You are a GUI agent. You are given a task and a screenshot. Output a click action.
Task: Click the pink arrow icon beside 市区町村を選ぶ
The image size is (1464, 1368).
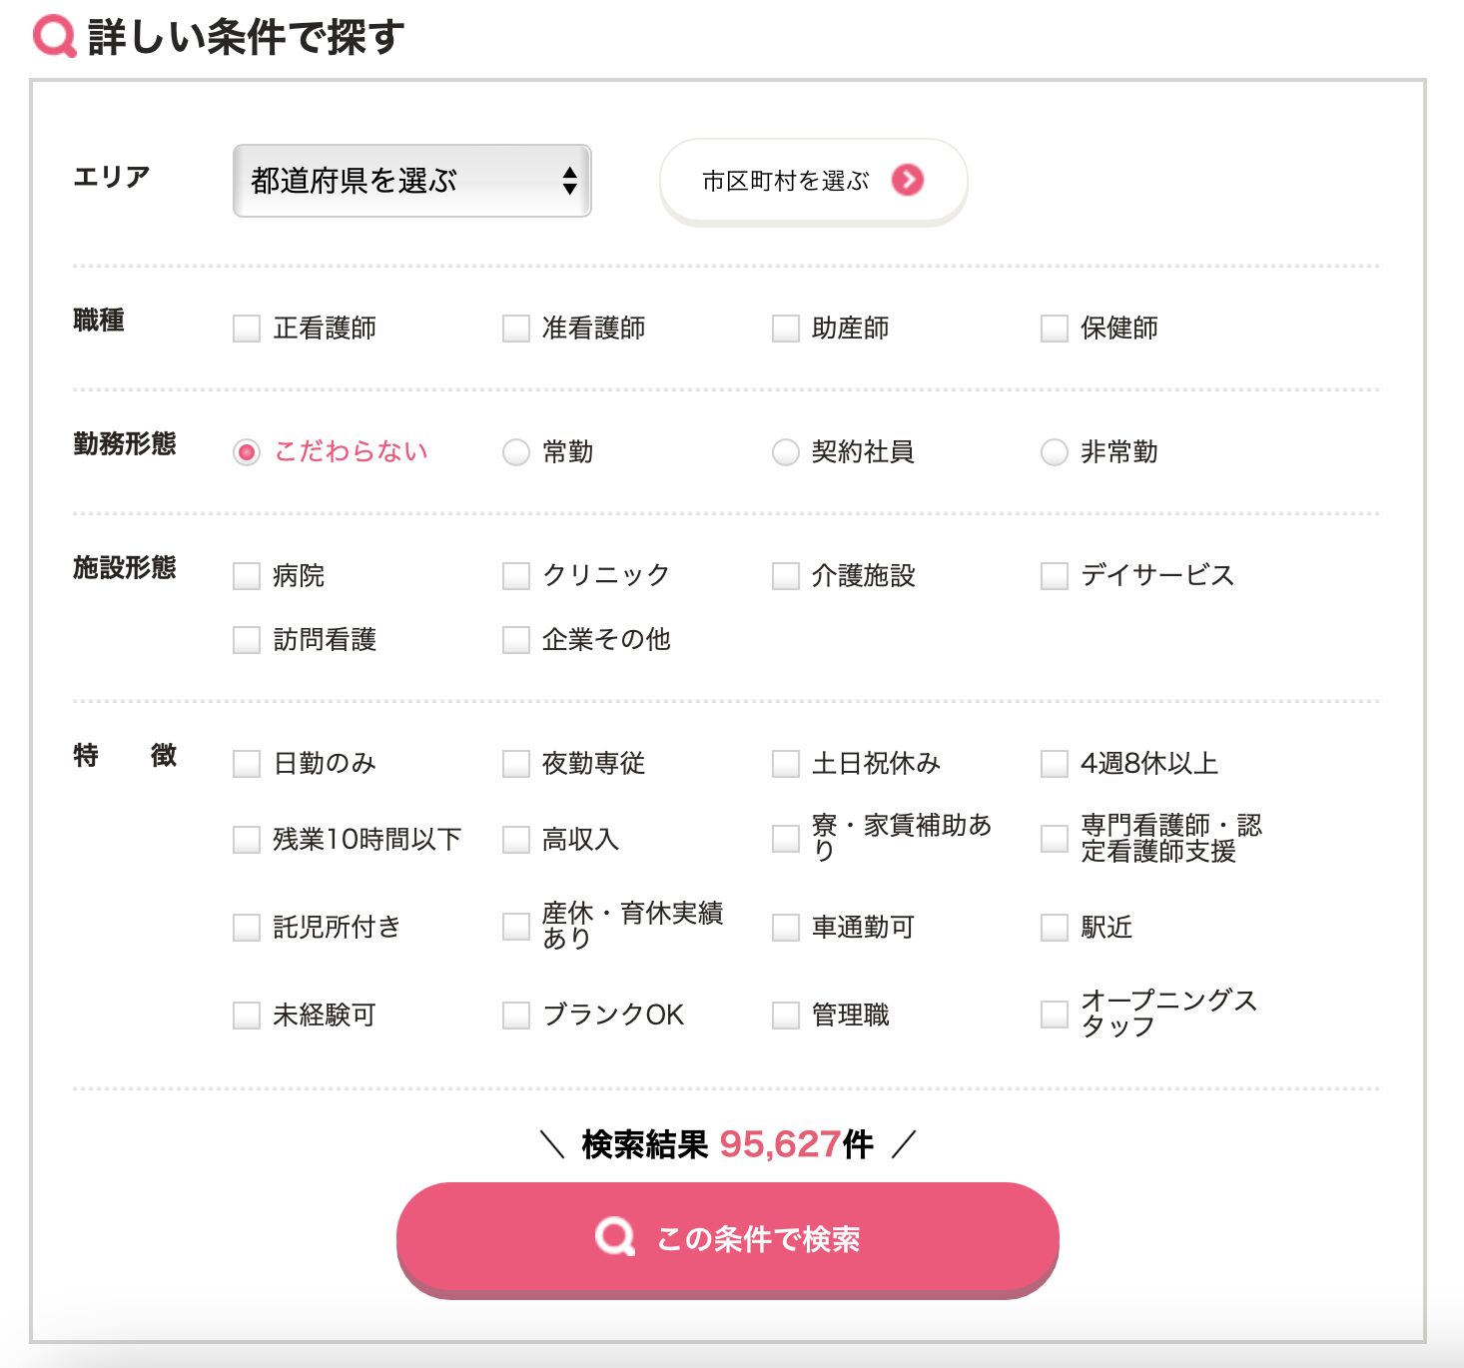click(x=907, y=180)
